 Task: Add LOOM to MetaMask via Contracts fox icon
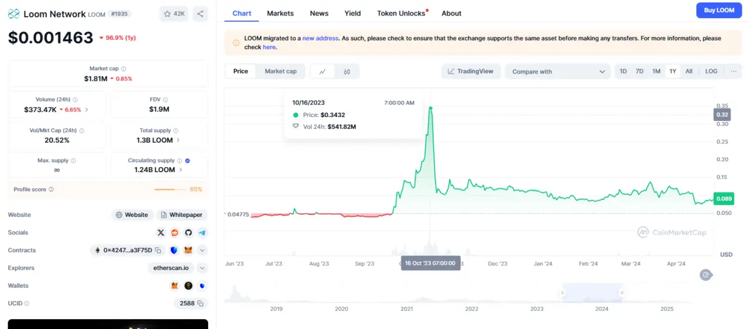coord(188,250)
